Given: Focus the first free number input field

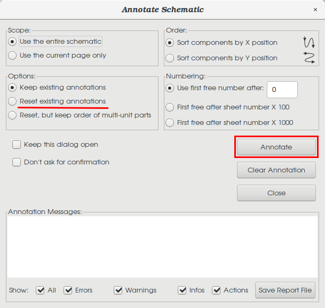Looking at the screenshot, I should 282,90.
